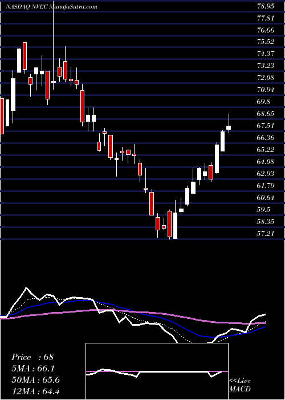This screenshot has width=285, height=400.
Task: Click the 77.81 price axis label
Action: [266, 18]
